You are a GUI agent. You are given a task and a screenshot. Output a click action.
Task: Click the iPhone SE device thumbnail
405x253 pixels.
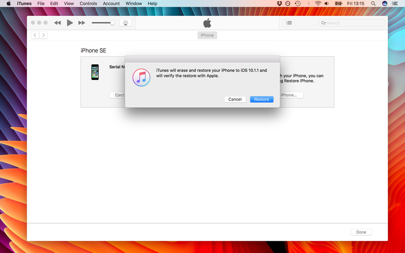[x=95, y=72]
